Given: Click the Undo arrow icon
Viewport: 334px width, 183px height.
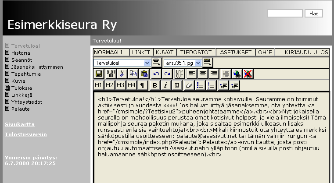Looking at the screenshot, I should click(157, 74).
